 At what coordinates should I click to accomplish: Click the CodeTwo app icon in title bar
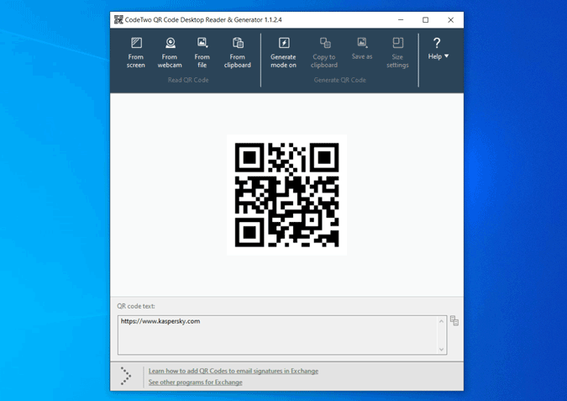point(118,19)
